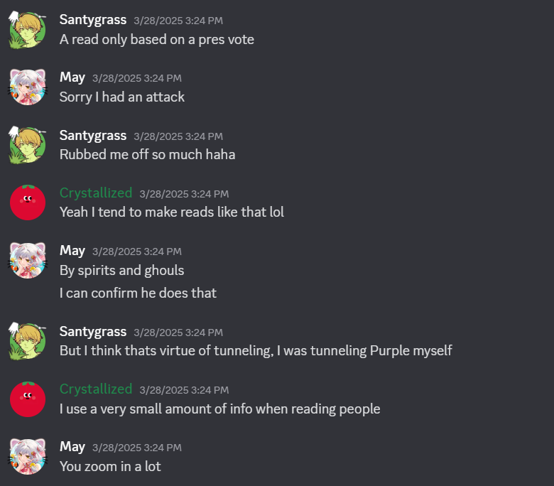Click Crystallized's avatar beside "I use a very small"

[x=28, y=398]
